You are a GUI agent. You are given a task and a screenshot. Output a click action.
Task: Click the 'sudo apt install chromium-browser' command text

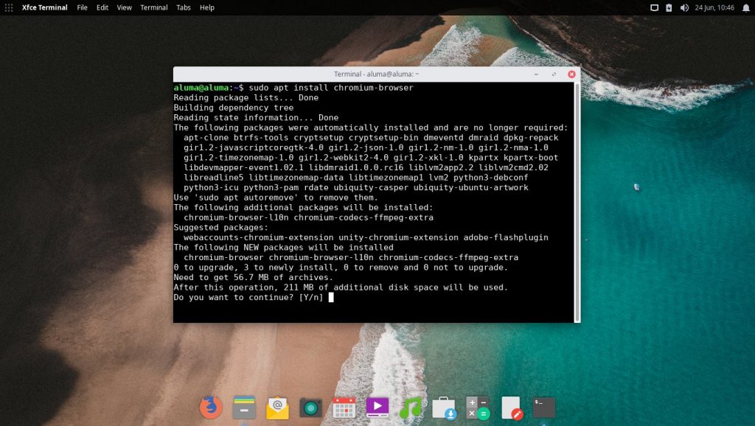click(x=331, y=88)
